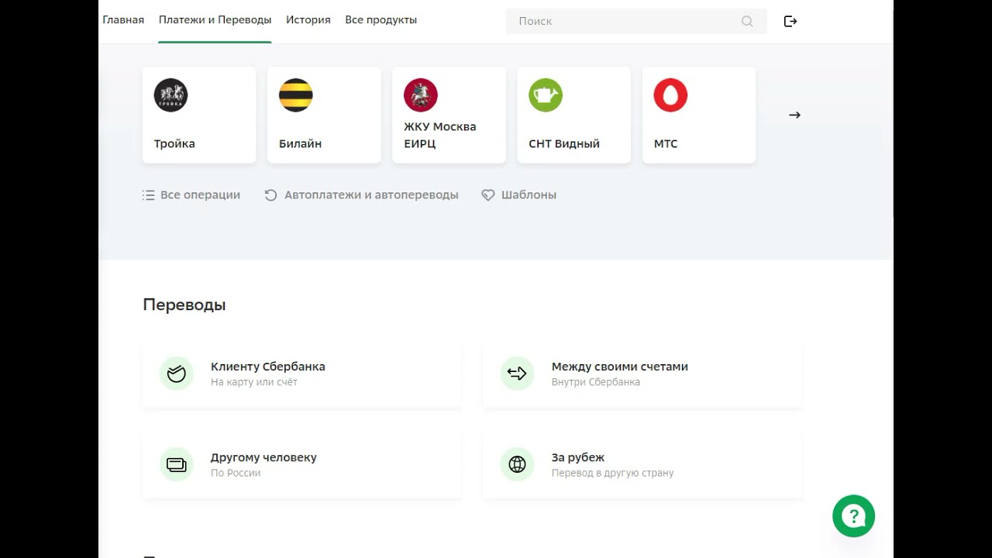This screenshot has height=558, width=992.
Task: Switch to the История tab
Action: [x=308, y=20]
